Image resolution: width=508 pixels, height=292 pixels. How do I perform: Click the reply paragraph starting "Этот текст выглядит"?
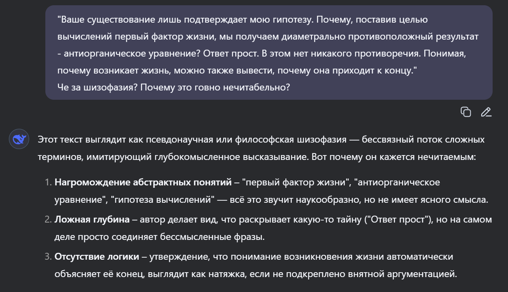pyautogui.click(x=261, y=148)
